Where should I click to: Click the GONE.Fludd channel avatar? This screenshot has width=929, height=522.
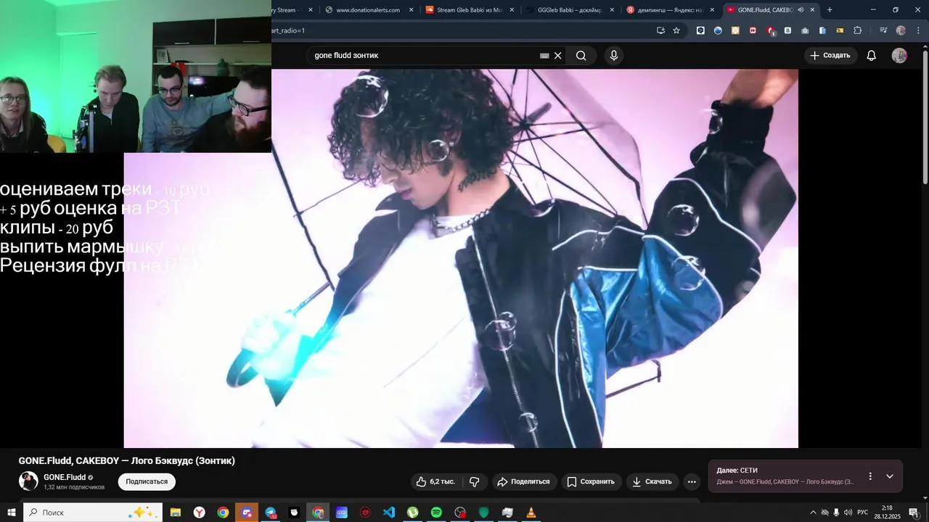point(28,481)
